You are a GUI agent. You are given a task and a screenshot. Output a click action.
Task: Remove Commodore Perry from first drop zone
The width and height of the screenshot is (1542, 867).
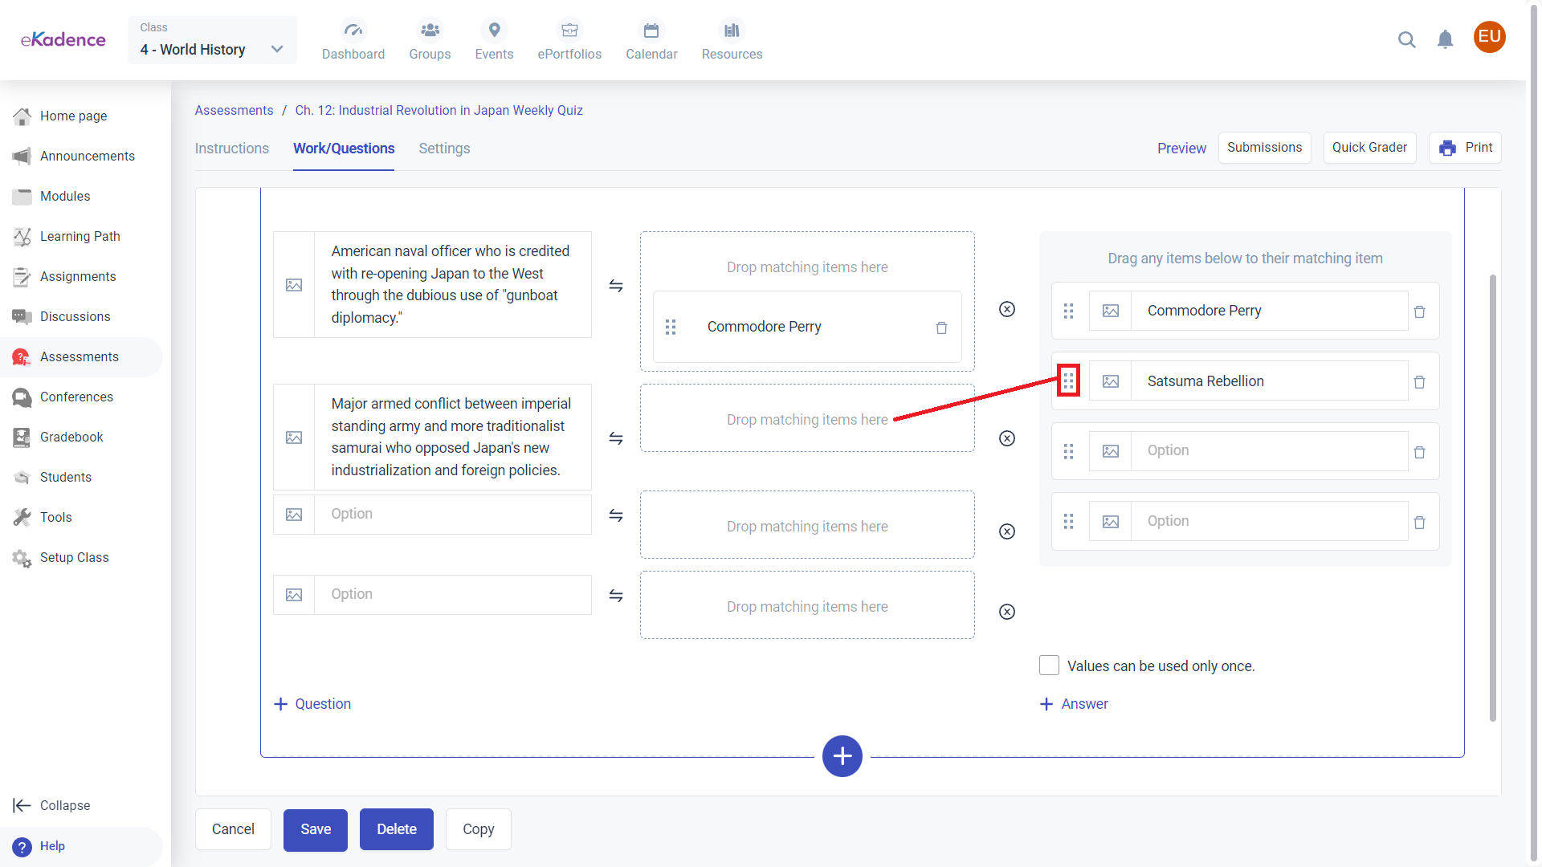point(941,328)
